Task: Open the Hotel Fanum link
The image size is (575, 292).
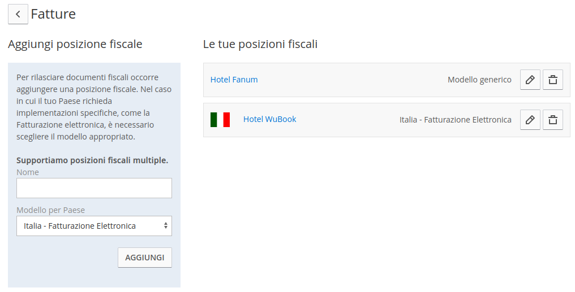Action: [x=234, y=80]
